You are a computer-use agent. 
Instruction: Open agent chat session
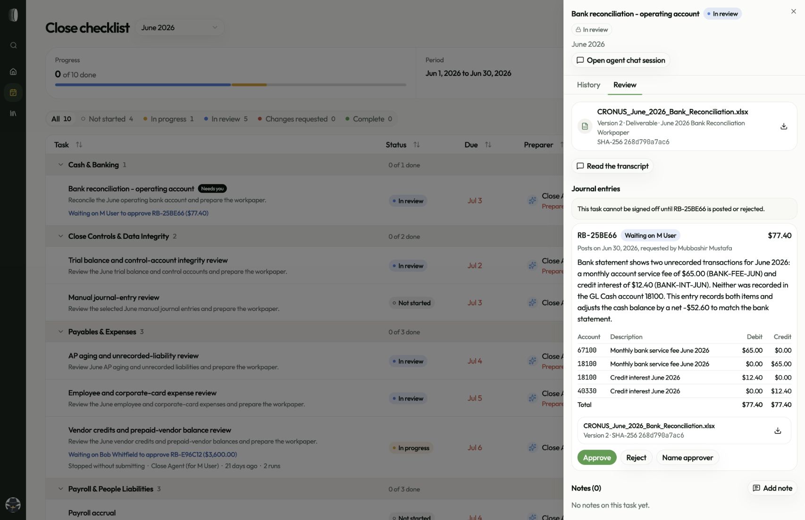621,60
